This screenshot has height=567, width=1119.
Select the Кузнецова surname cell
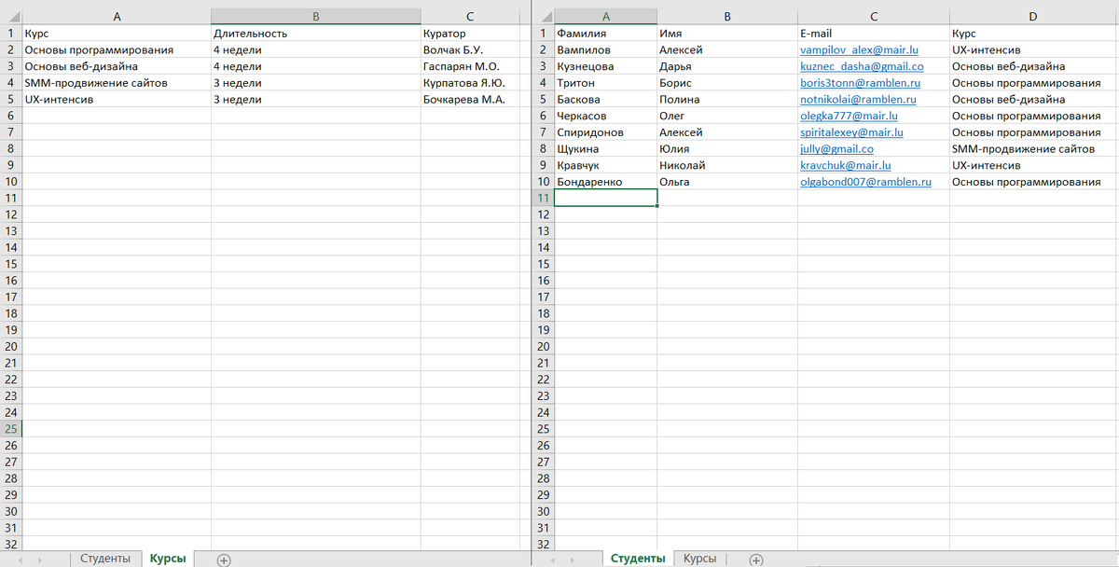tap(606, 67)
